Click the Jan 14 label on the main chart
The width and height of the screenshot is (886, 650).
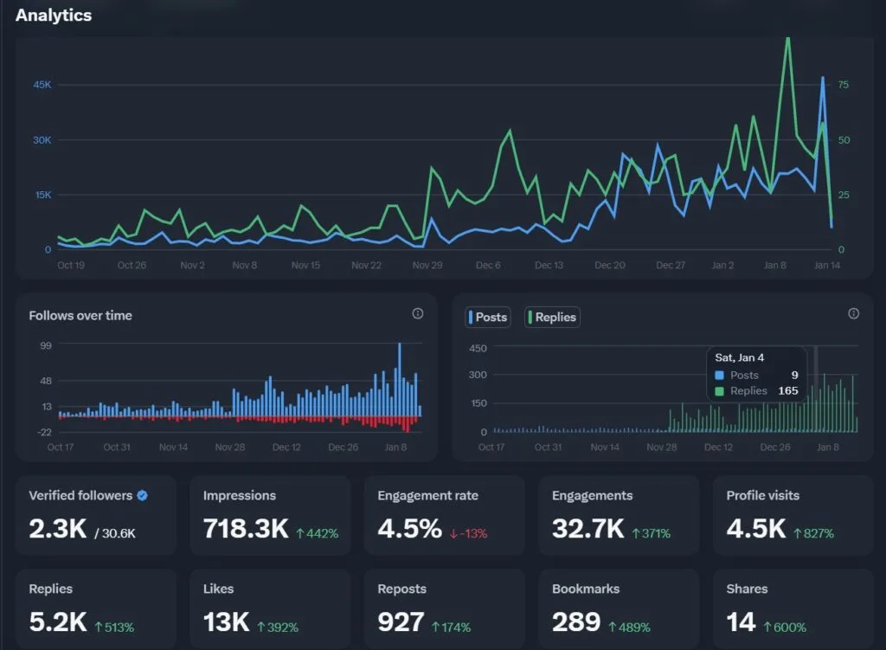point(828,266)
